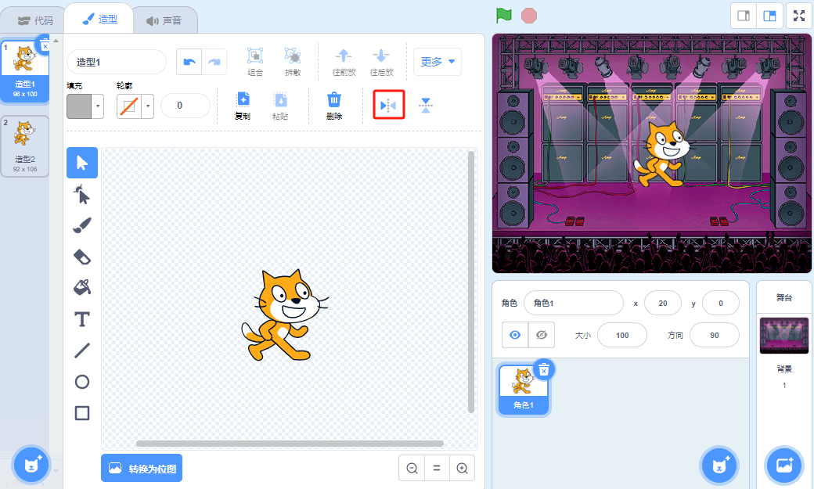Viewport: 814px width, 489px height.
Task: Pick the Fill bucket tool
Action: click(x=82, y=288)
